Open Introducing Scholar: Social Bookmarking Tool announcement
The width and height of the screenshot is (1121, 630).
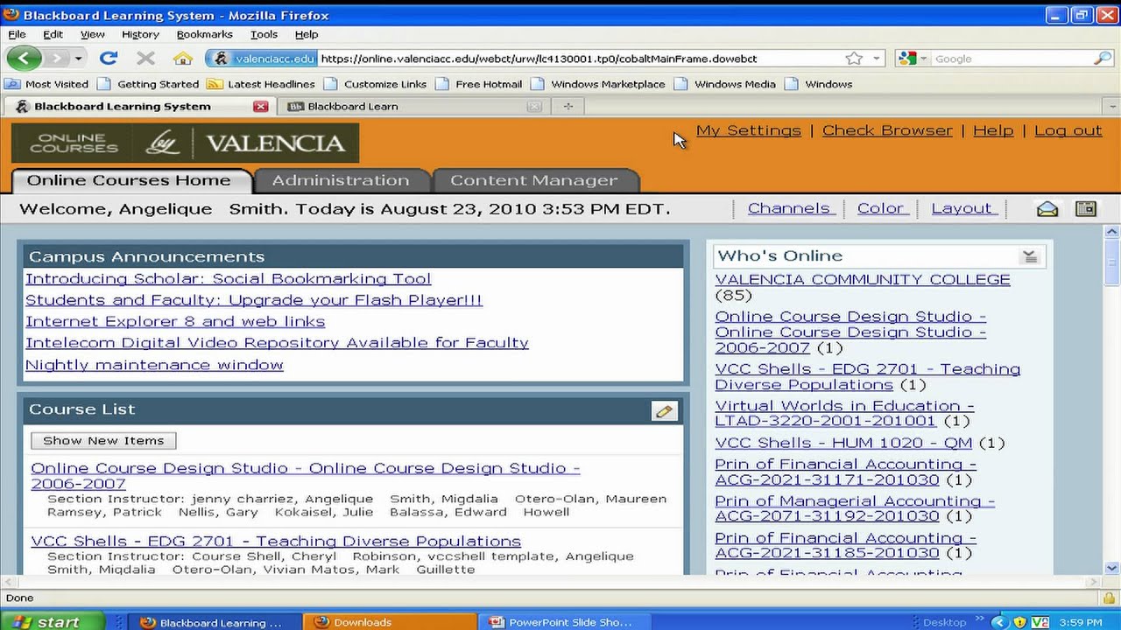click(x=229, y=278)
